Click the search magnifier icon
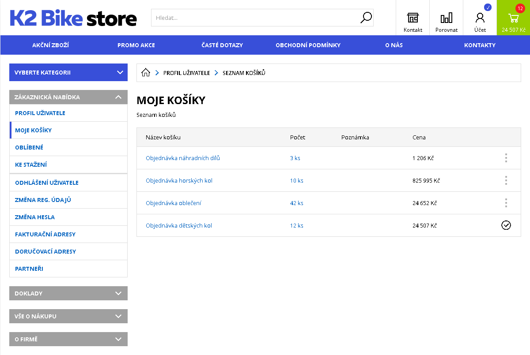530x355 pixels. [366, 18]
